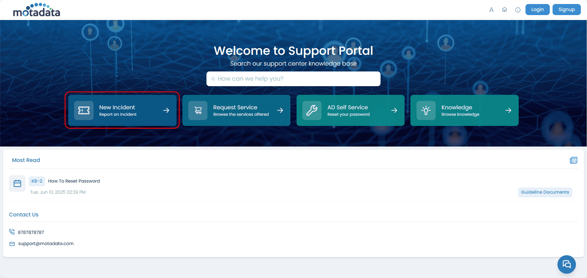This screenshot has height=278, width=587.
Task: Click the home icon in the header
Action: tap(505, 10)
